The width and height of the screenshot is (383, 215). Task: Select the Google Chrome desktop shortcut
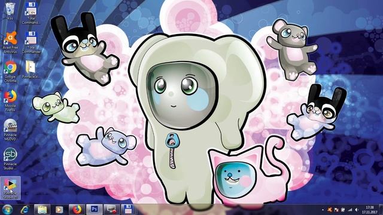point(10,72)
